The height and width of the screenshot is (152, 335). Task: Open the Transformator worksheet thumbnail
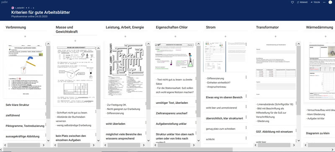[276, 70]
